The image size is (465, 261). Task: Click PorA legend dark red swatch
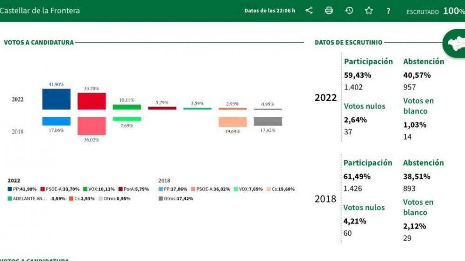[120, 189]
